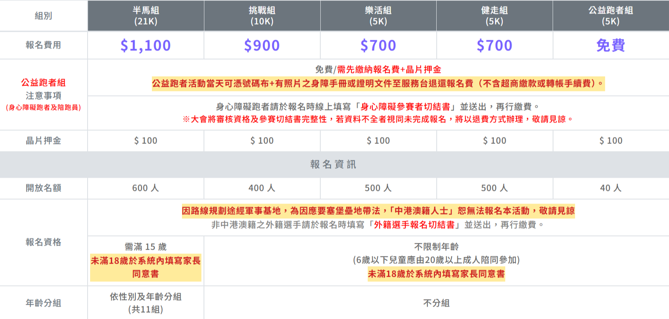
Task: Click highlighted 未滿18歲 note below 不限制年齡
Action: tap(436, 274)
